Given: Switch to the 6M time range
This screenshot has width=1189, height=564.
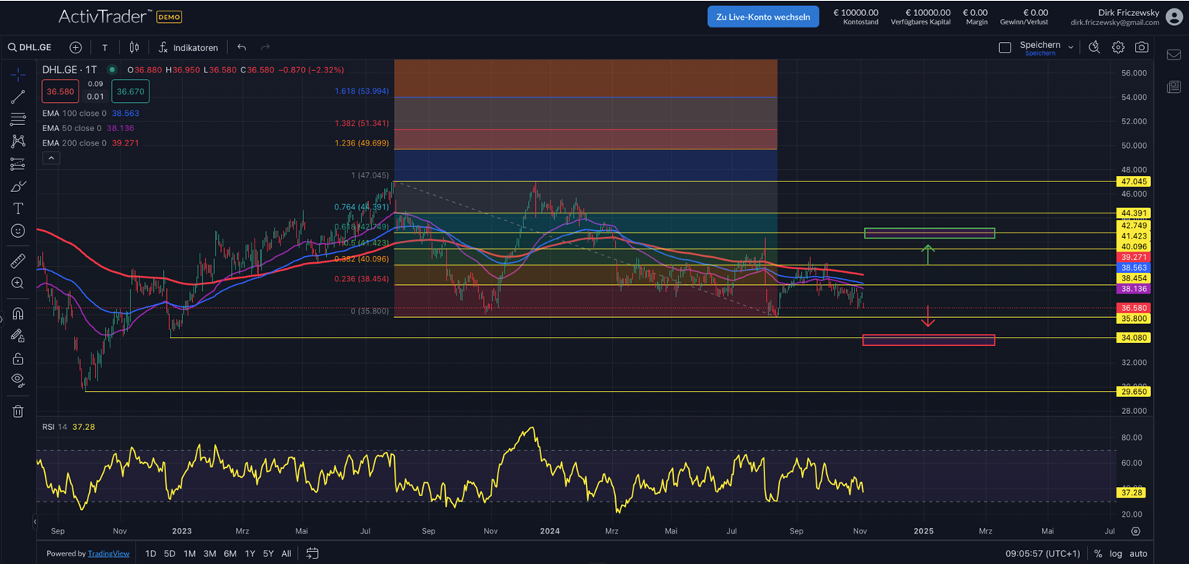Looking at the screenshot, I should tap(229, 554).
